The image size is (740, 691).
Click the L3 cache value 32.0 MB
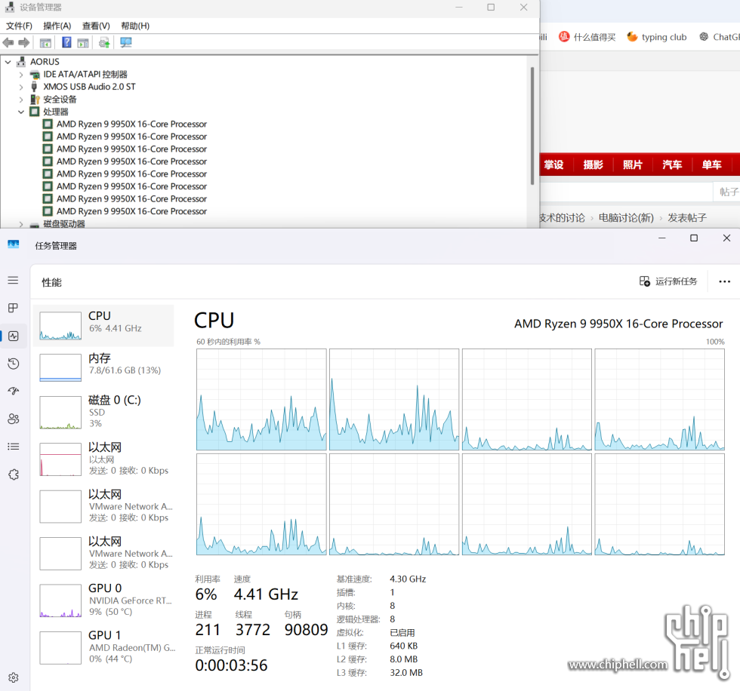pos(406,673)
